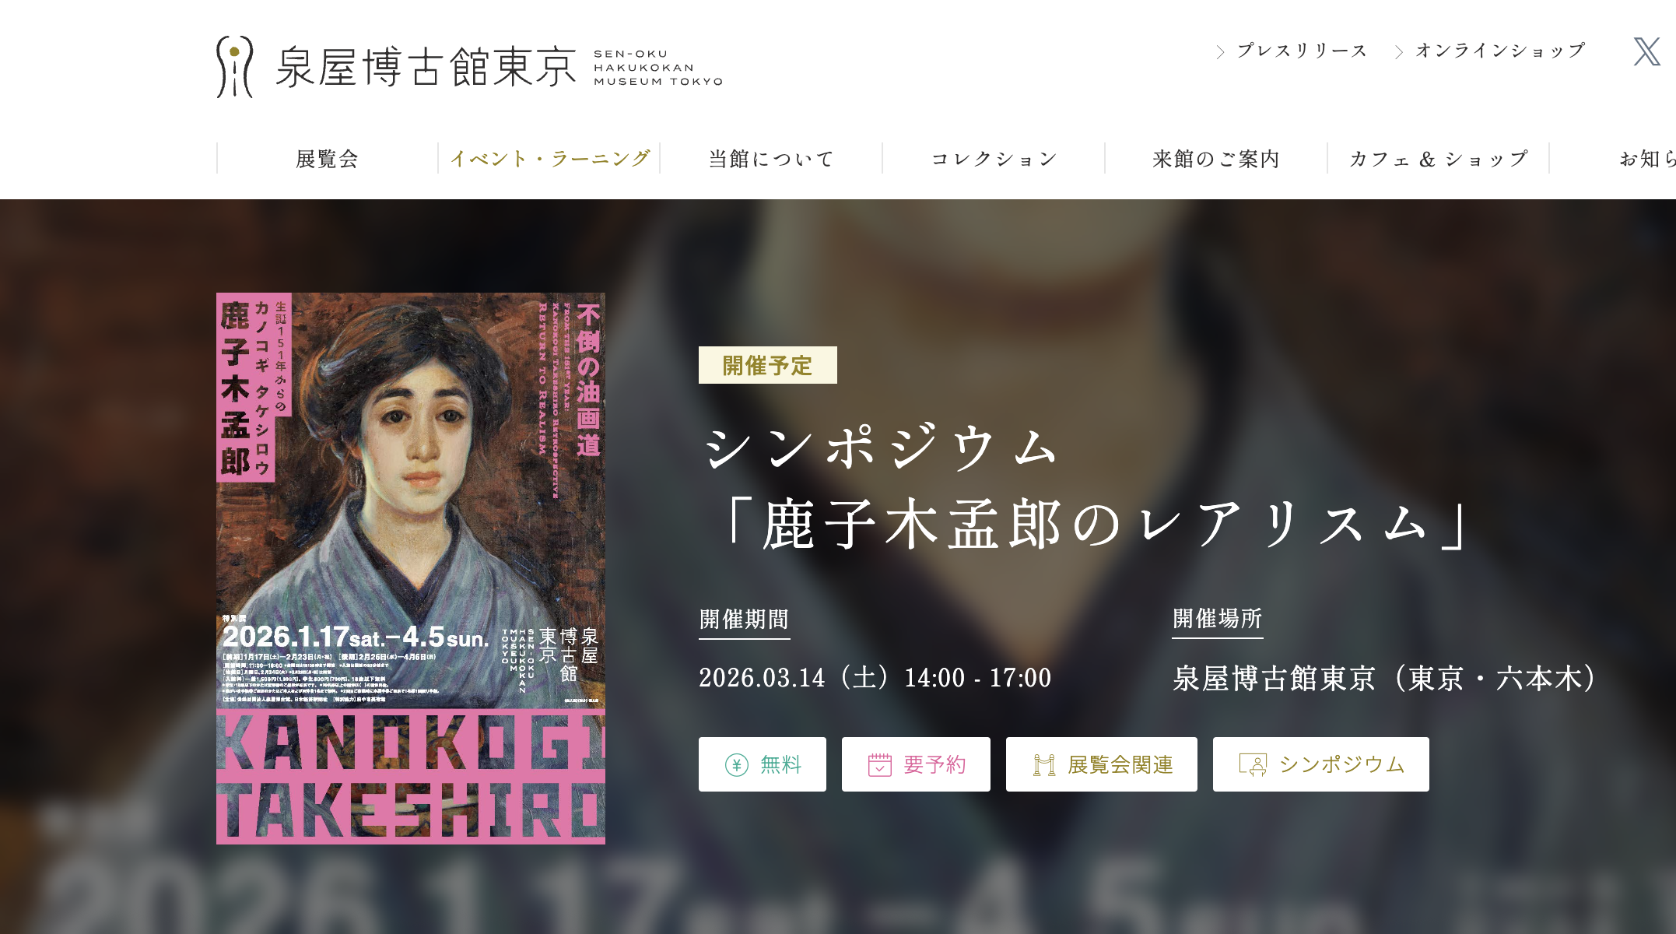Click the 泉屋博古館東京 site title
Viewport: 1676px width, 934px height.
[426, 67]
